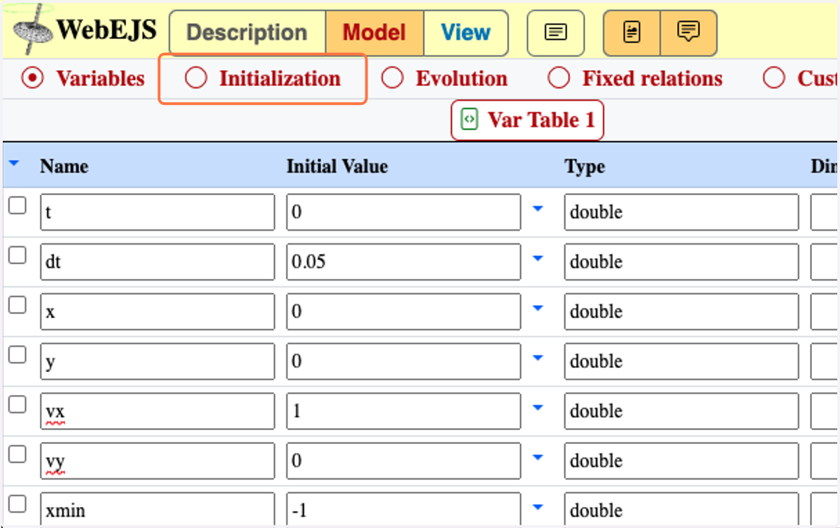The height and width of the screenshot is (528, 840).
Task: Open the dropdown arrow in row dt
Action: coord(538,258)
